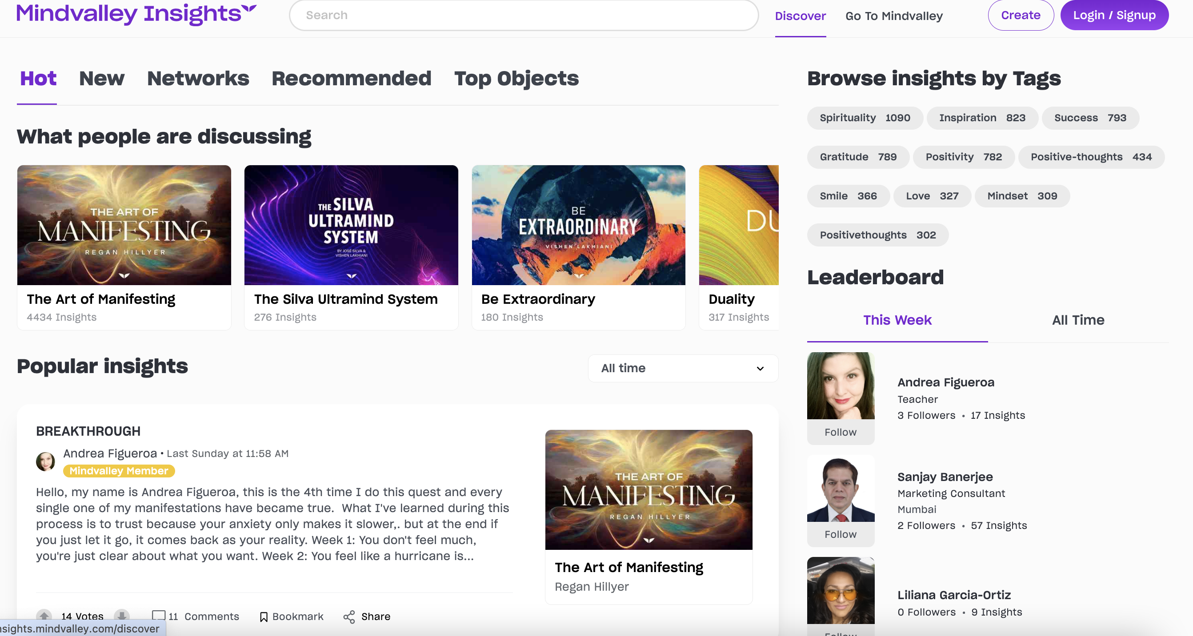Open the Gratitude tag
The height and width of the screenshot is (636, 1193).
858,157
